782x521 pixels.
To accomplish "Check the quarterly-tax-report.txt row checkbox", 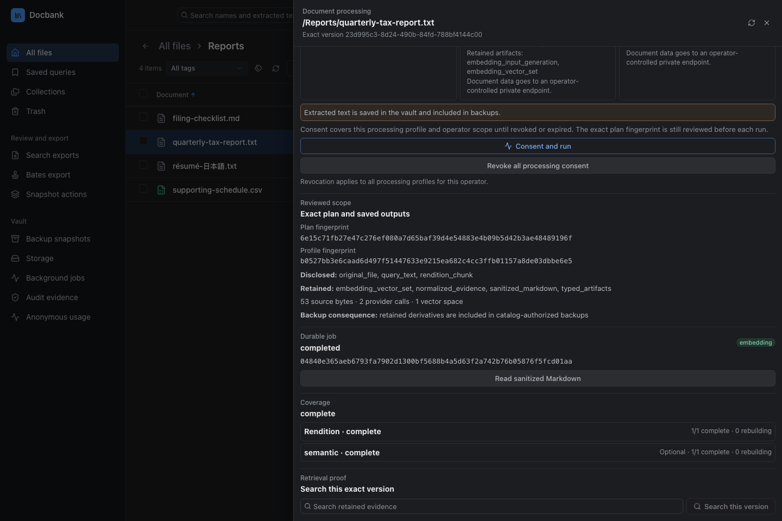I will coord(143,141).
